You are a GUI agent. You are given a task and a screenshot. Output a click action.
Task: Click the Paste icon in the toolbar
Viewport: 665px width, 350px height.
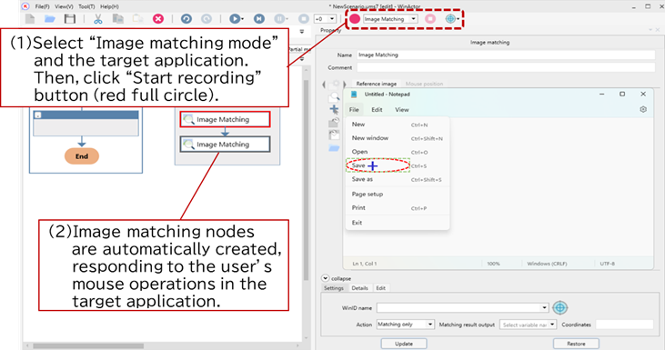[x=138, y=19]
